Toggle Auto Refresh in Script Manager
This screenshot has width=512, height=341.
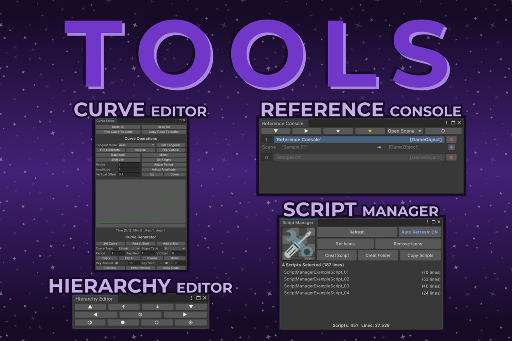tap(419, 232)
